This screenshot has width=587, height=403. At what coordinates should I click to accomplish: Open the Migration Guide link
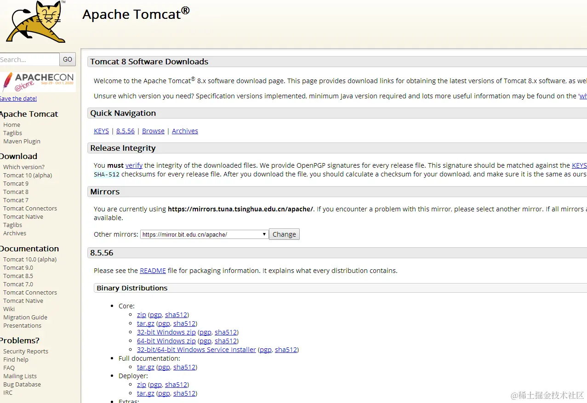[25, 317]
